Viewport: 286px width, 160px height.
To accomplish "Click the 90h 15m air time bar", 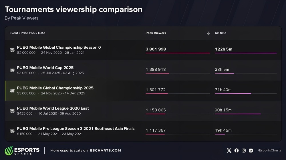I will tap(238, 114).
